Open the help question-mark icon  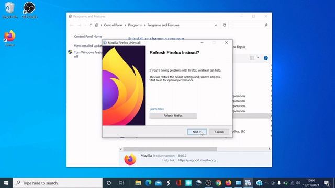266,58
